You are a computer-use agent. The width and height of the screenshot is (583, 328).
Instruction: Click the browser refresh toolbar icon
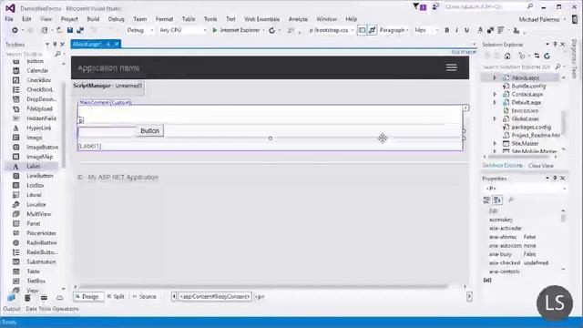point(271,30)
